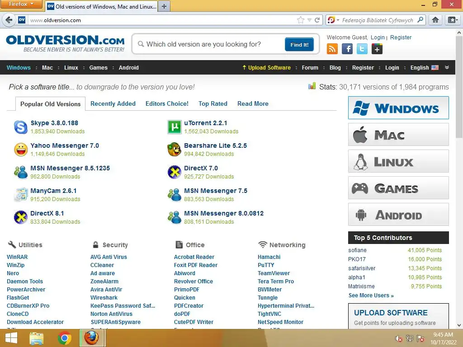Select Android in the navigation bar
The image size is (463, 347).
point(128,68)
